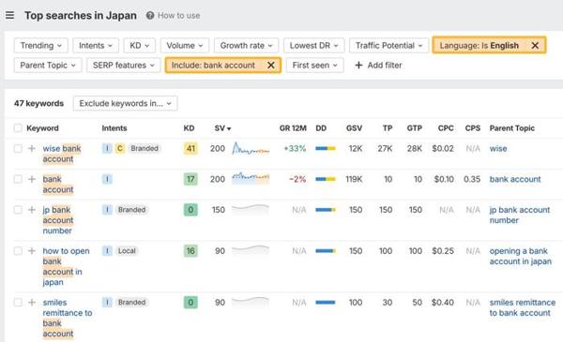
Task: Check the jp bank account number checkbox
Action: tap(18, 210)
